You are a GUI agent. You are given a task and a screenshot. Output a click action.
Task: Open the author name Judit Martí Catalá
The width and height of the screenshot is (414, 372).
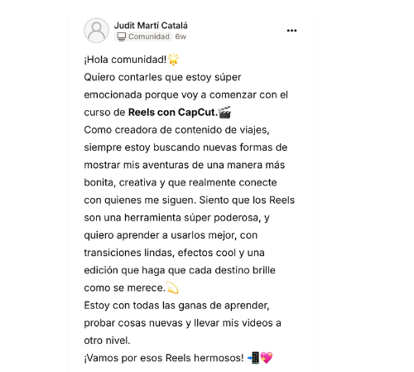pos(151,26)
